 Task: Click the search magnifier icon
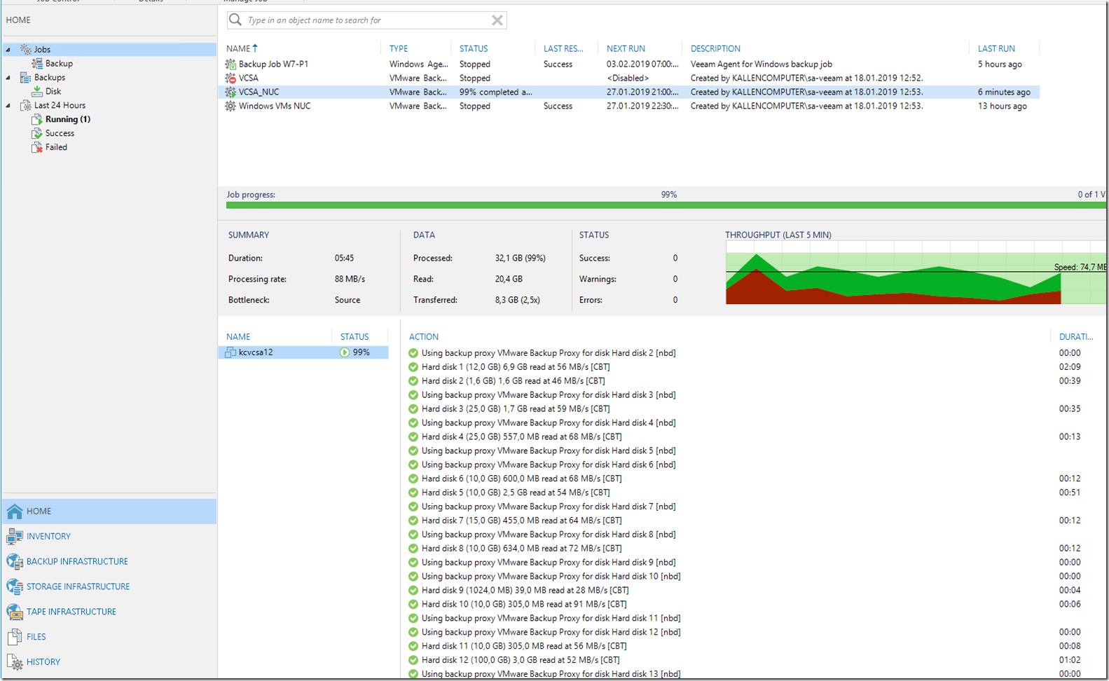(236, 20)
